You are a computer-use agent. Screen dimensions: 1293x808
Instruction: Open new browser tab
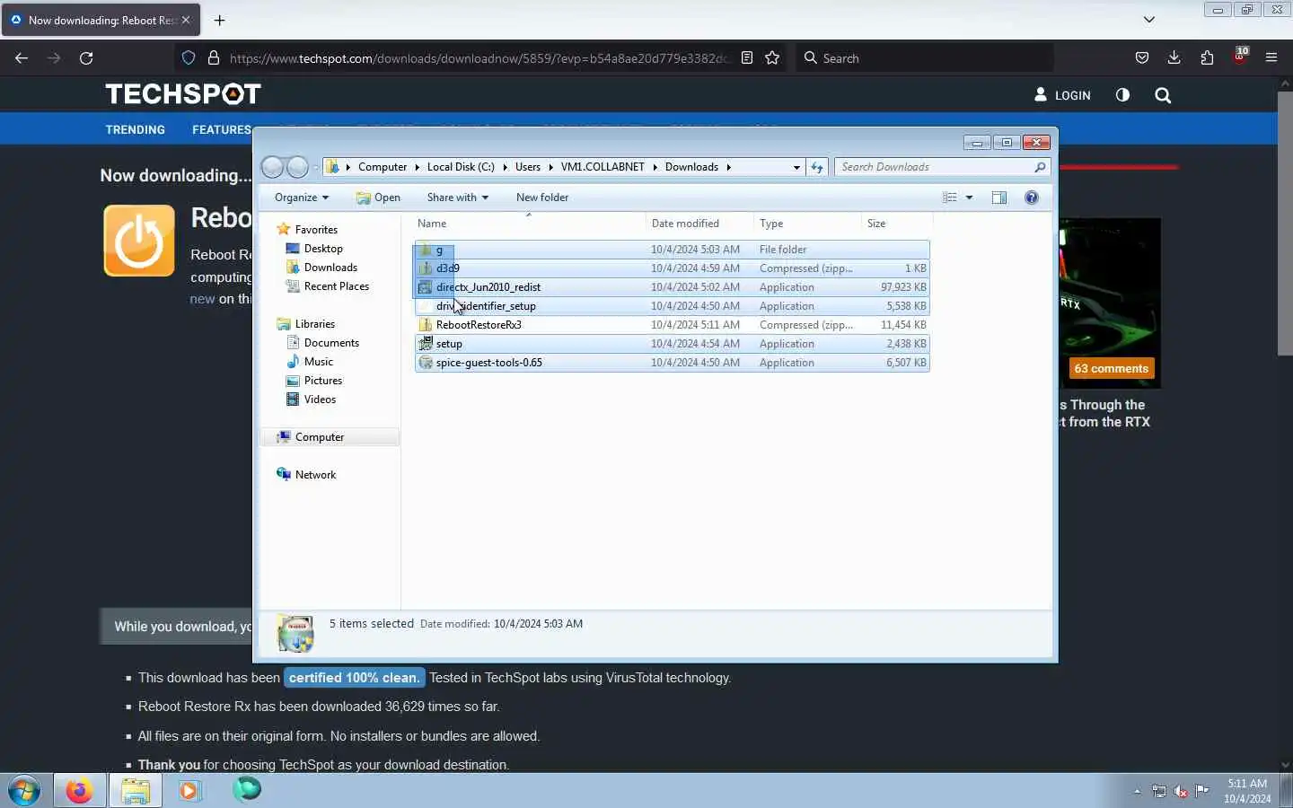point(220,20)
